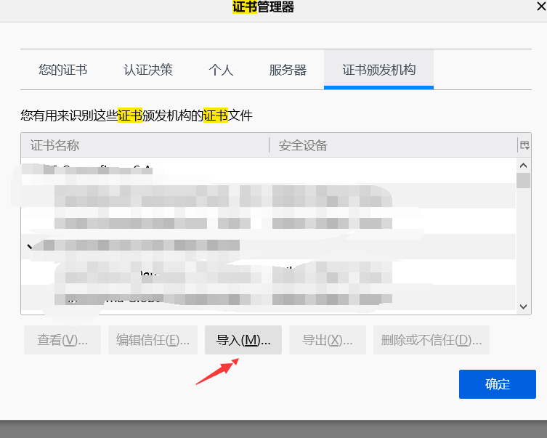Switch to the 个人 tab
The image size is (547, 438).
click(x=221, y=70)
